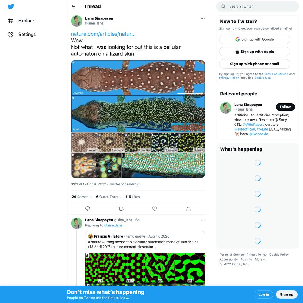Expand the More footer link

click(x=260, y=260)
